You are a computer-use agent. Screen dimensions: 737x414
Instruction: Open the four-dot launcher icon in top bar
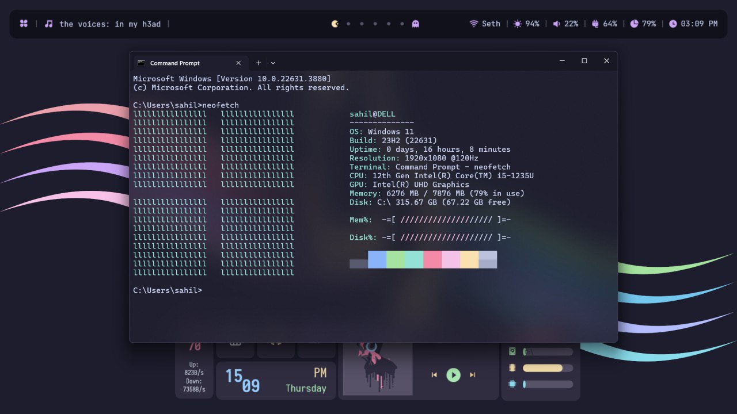[x=24, y=24]
